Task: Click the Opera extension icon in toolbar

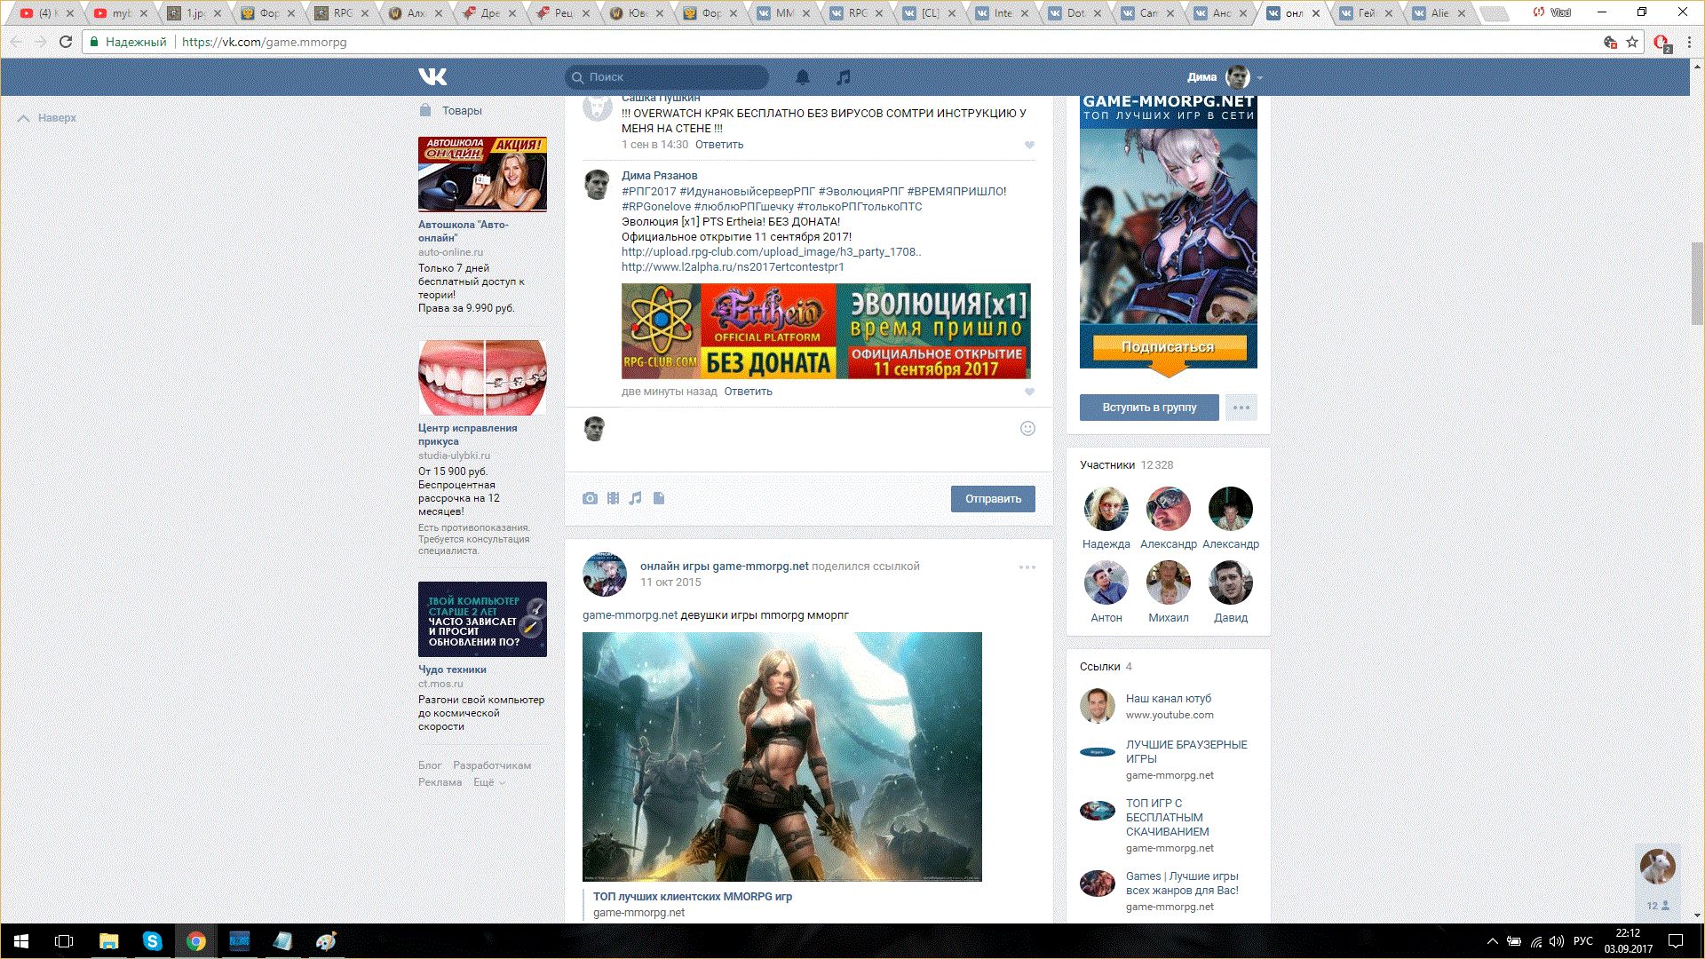Action: [x=1661, y=42]
